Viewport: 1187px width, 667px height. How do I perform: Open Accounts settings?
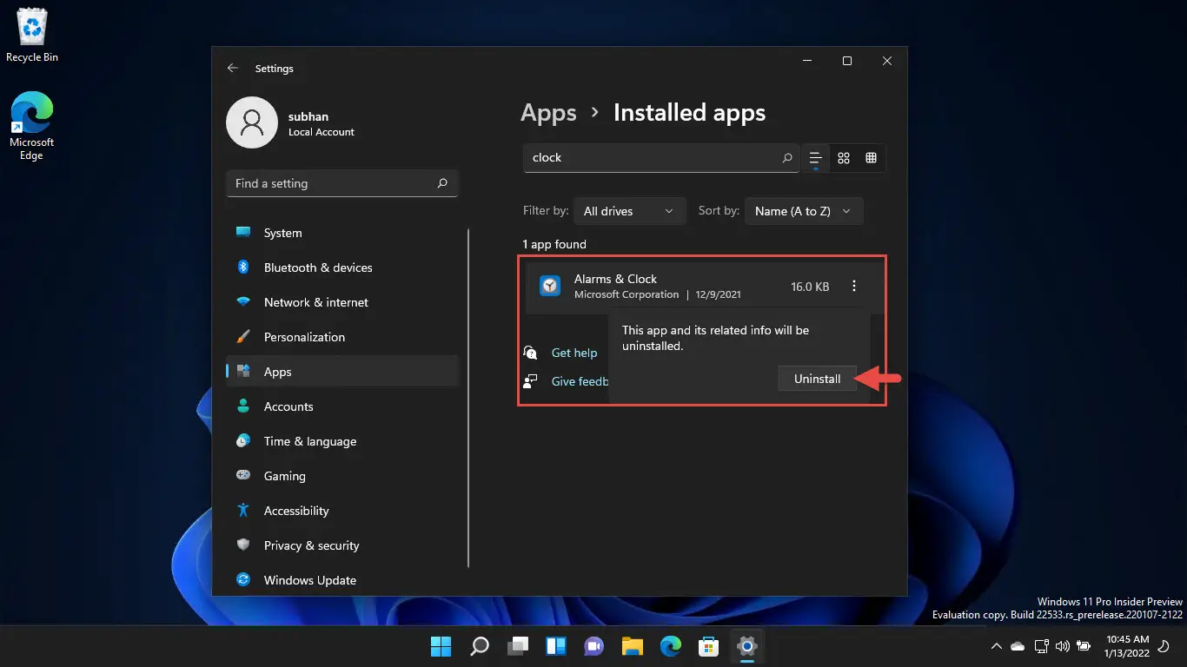(342, 406)
